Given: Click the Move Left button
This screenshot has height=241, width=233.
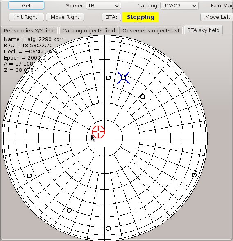Looking at the screenshot, I should tap(217, 17).
